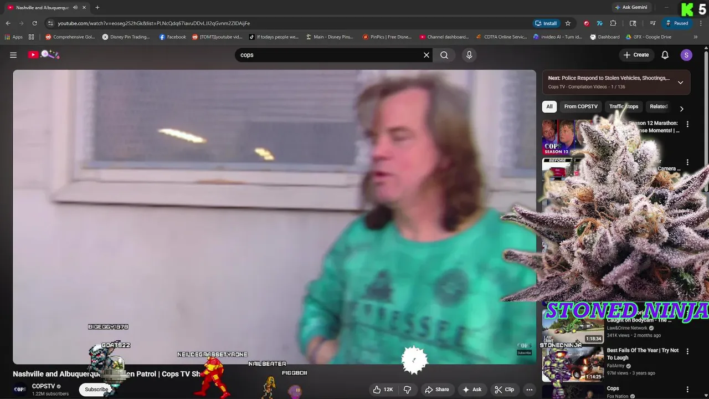
Task: Open more actions for the video
Action: click(529, 390)
